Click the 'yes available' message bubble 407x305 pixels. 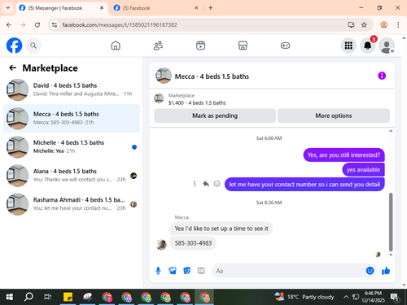click(x=363, y=170)
